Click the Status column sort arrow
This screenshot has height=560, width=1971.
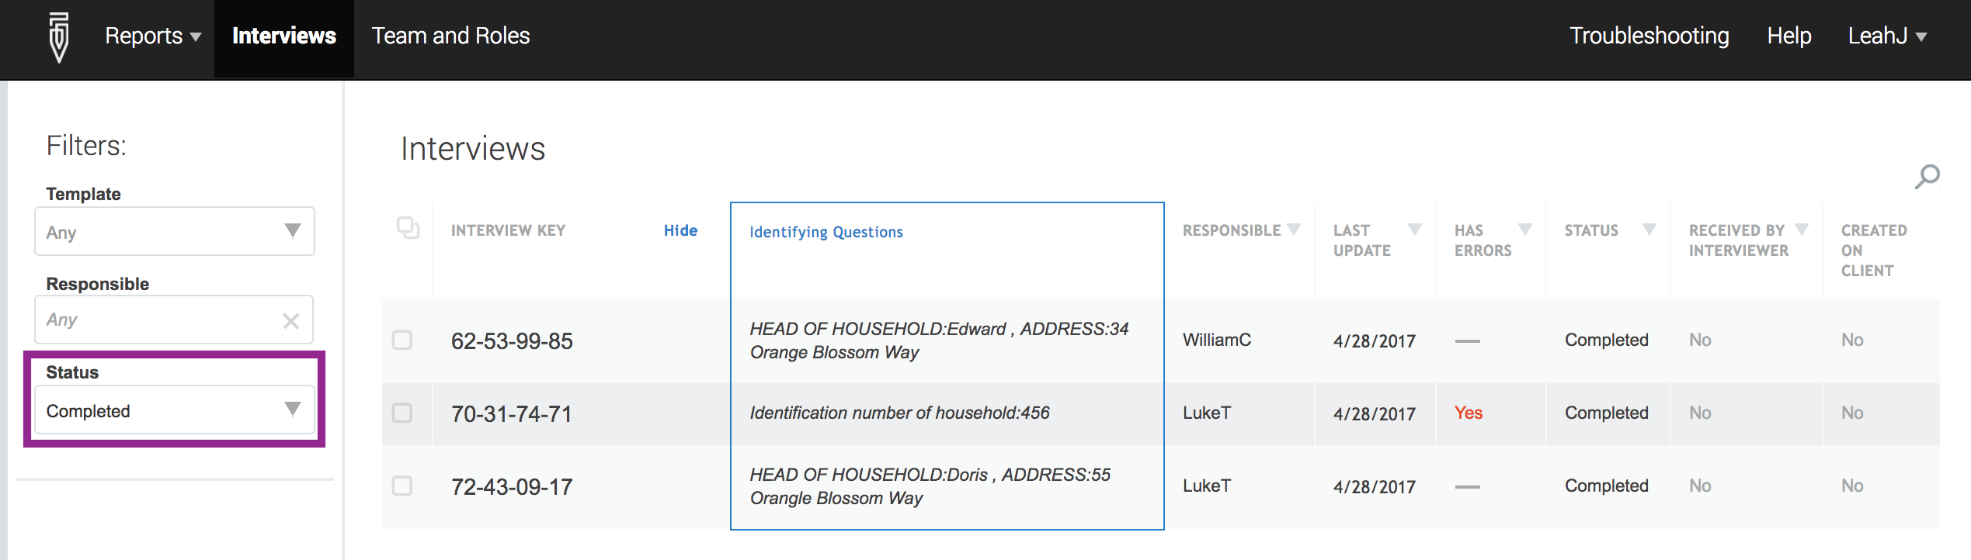click(1649, 230)
